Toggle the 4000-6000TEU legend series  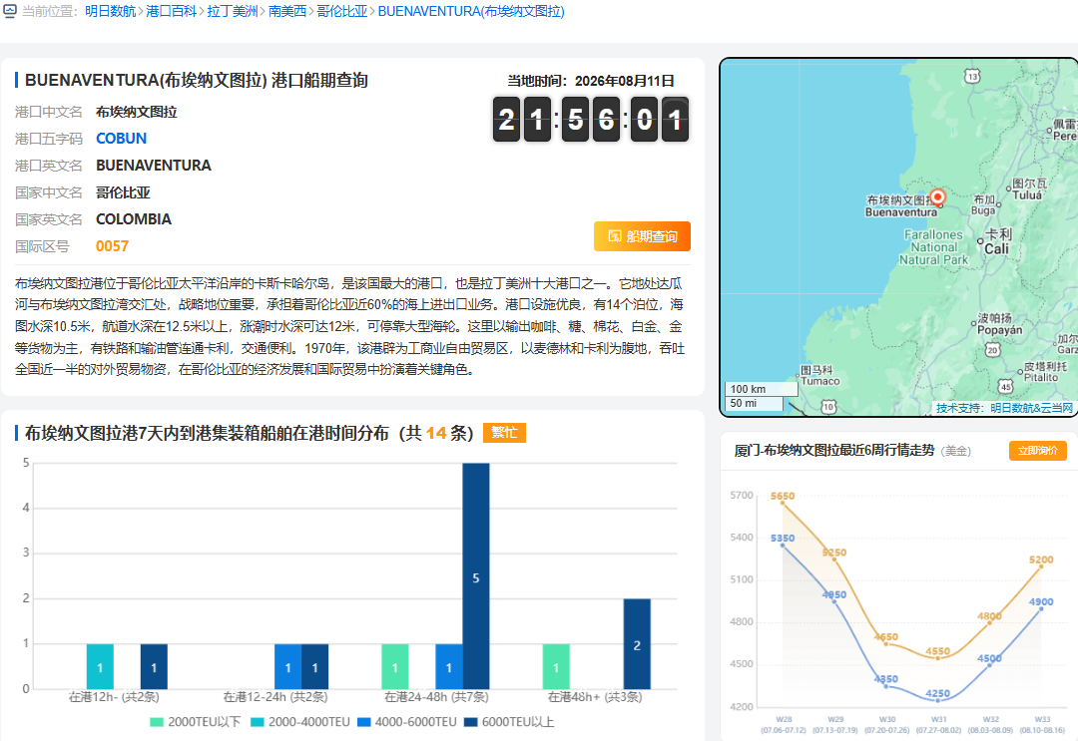point(407,722)
